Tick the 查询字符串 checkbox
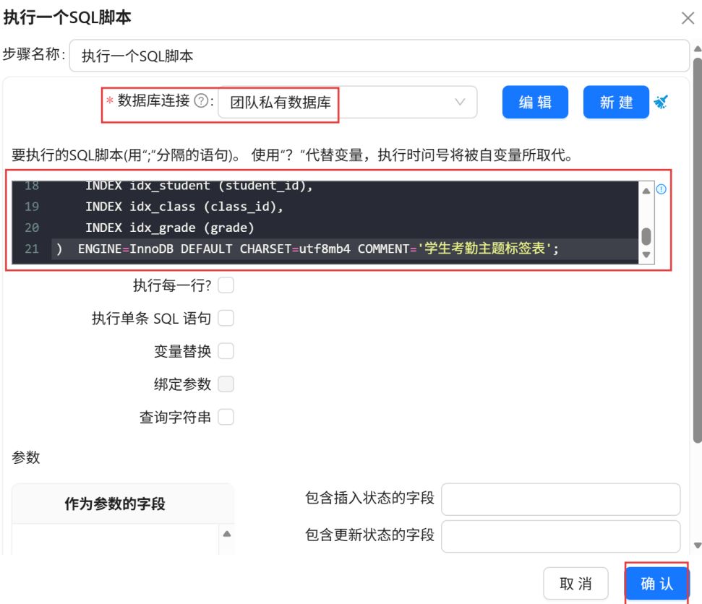Screen dimensions: 702x604 tap(226, 417)
